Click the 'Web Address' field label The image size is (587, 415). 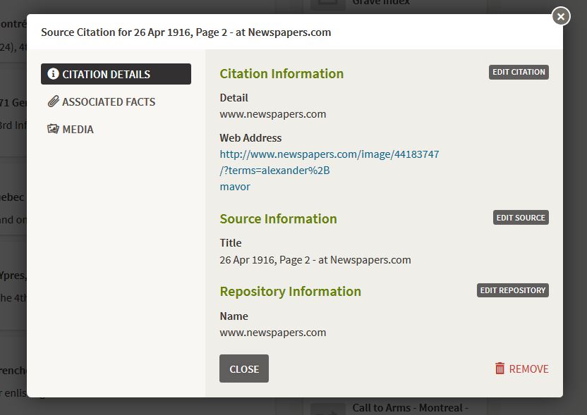click(250, 138)
